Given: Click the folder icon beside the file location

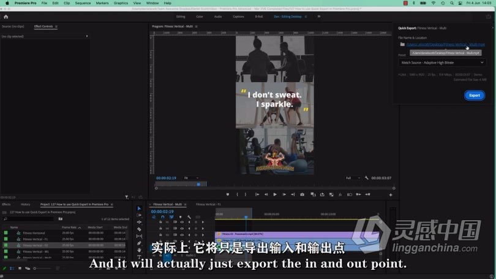Looking at the screenshot, I should tap(402, 44).
